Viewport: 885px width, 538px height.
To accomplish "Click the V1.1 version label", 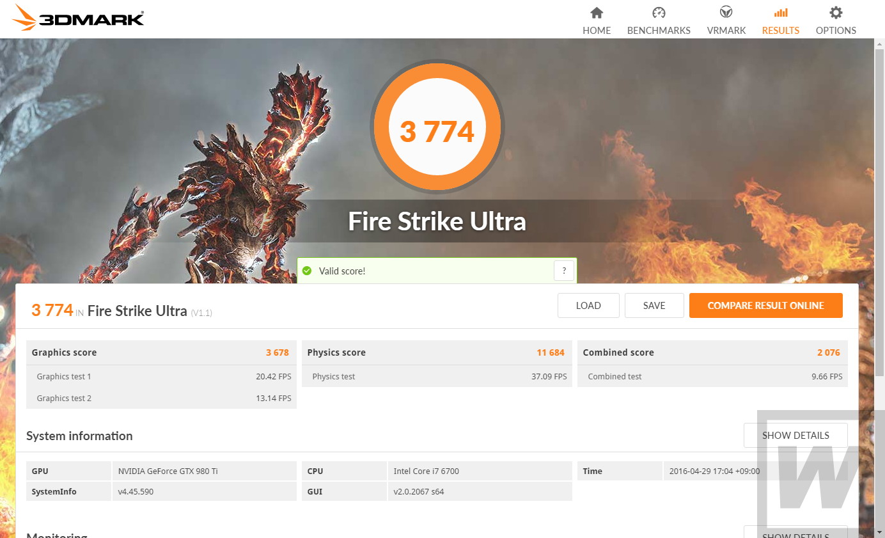I will tap(201, 313).
